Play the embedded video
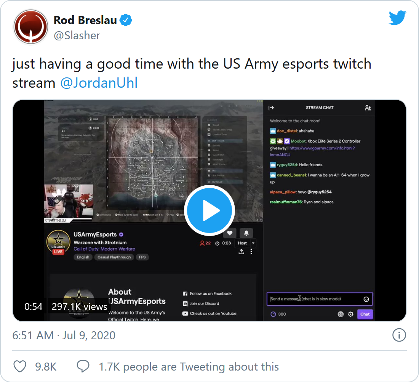419x382 pixels. [x=209, y=210]
